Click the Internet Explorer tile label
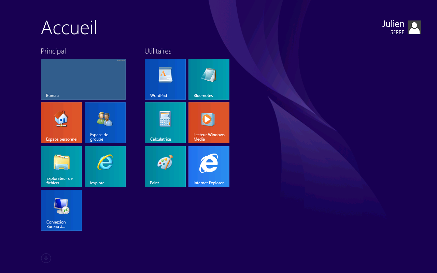The height and width of the screenshot is (273, 437). click(209, 183)
